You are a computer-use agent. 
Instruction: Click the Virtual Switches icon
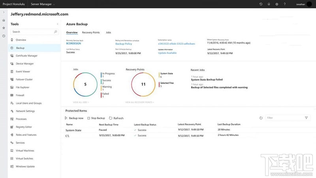tap(12, 159)
